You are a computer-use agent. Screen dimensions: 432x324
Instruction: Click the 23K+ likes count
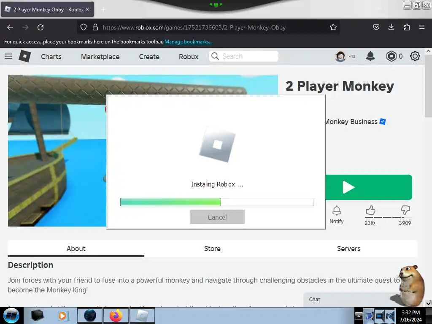(x=370, y=223)
